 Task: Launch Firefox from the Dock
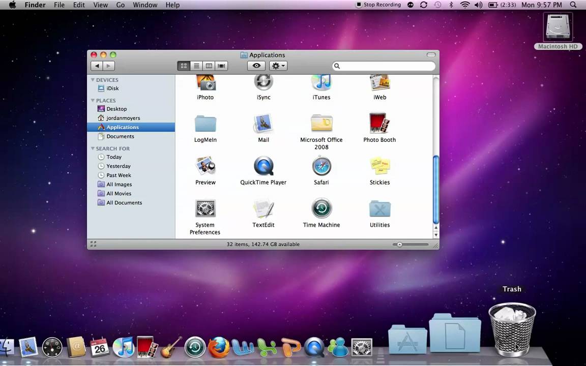coord(219,347)
